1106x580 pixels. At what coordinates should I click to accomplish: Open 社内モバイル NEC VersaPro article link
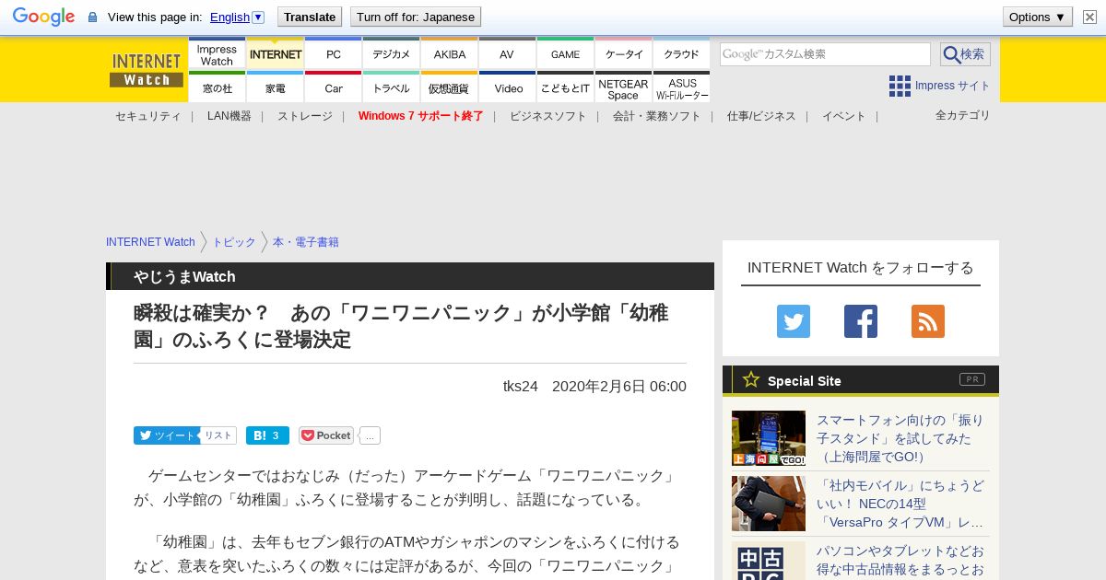click(x=899, y=504)
